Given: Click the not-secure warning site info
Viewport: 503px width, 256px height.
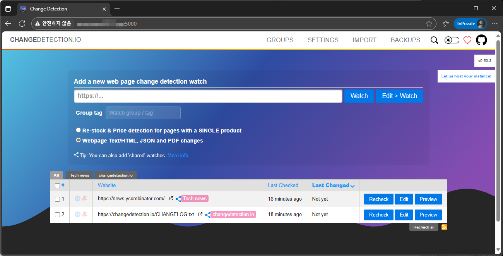Looking at the screenshot, I should (x=53, y=24).
